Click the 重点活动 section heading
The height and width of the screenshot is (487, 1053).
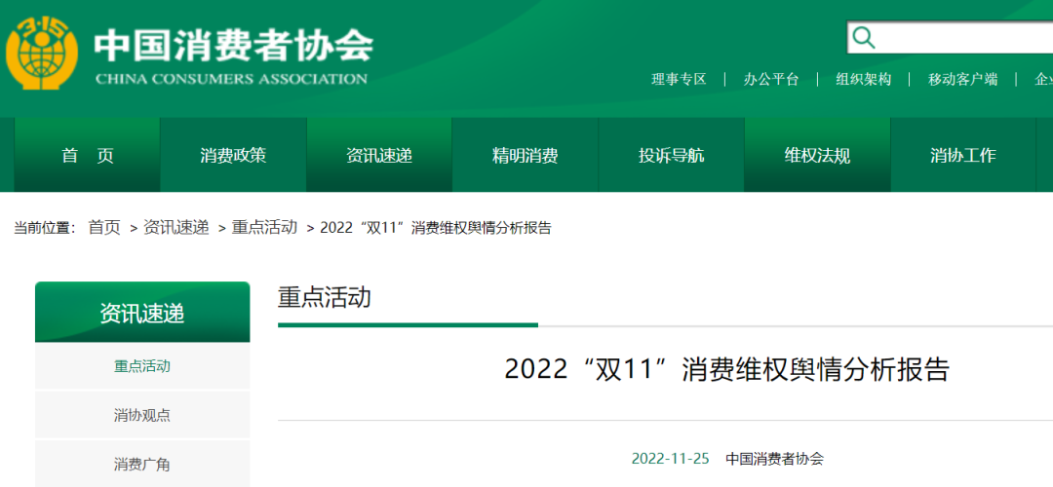coord(325,298)
